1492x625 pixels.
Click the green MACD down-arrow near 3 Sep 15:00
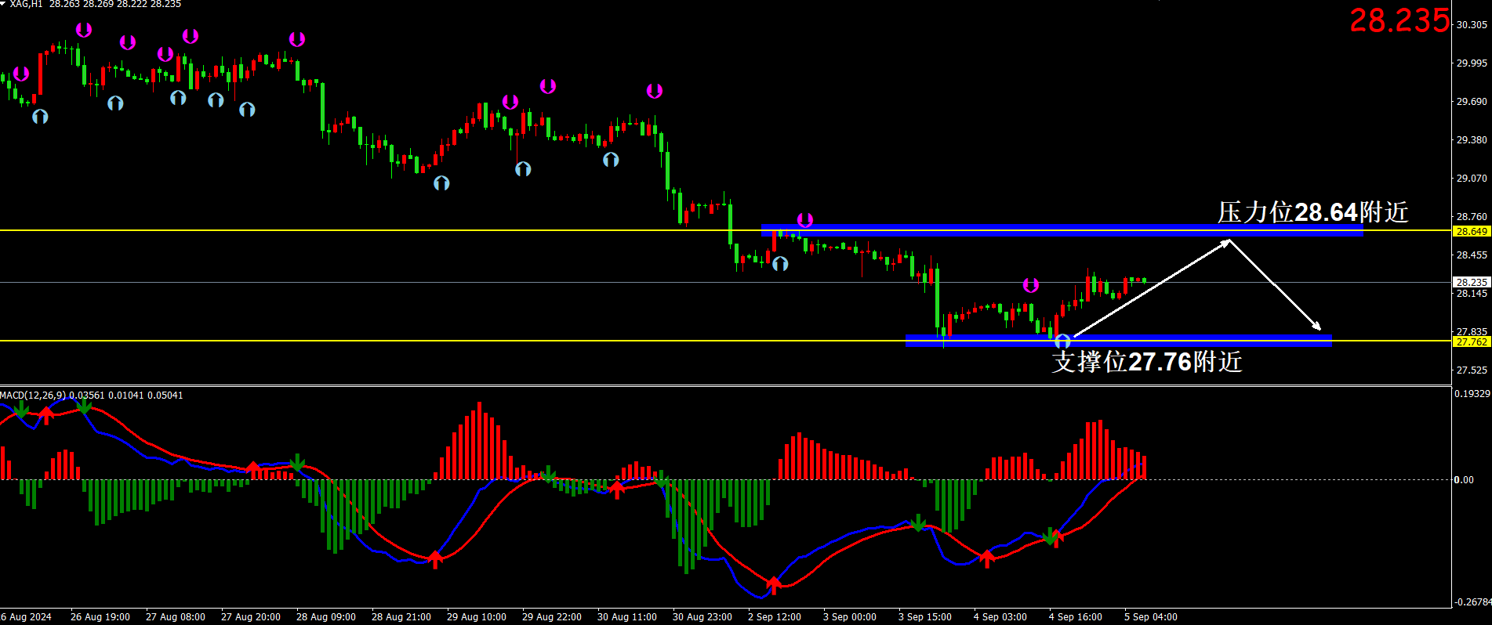(918, 523)
